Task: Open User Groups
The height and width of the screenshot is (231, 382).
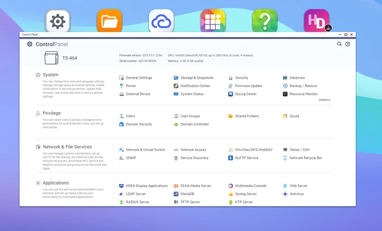Action: pyautogui.click(x=187, y=116)
